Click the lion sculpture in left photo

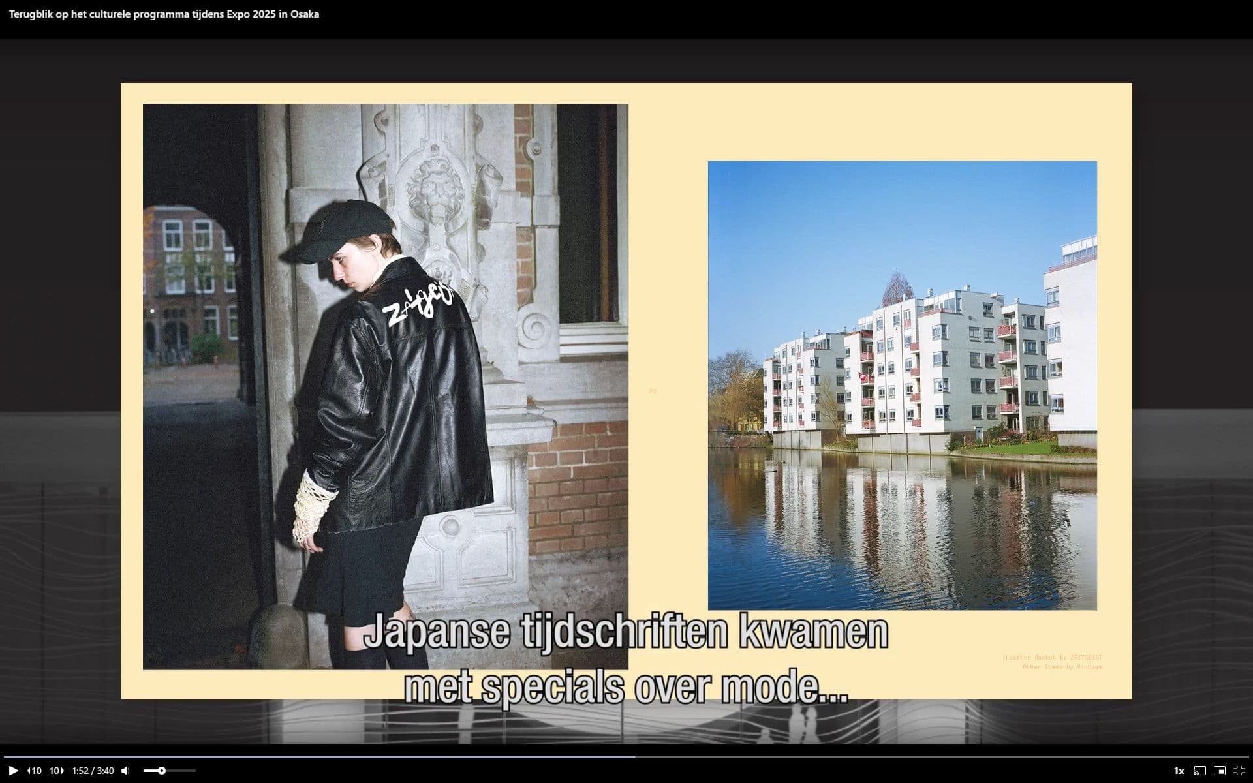point(436,191)
